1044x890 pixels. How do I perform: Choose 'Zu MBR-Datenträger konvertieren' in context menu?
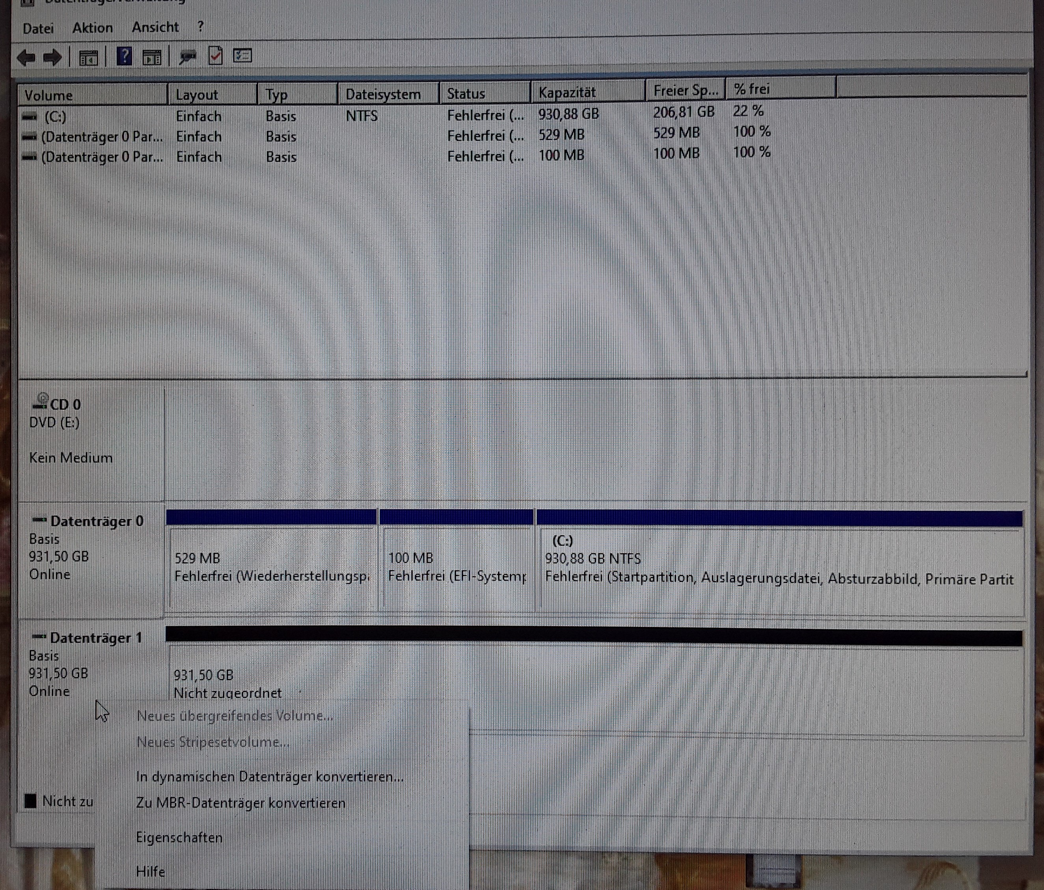click(241, 803)
